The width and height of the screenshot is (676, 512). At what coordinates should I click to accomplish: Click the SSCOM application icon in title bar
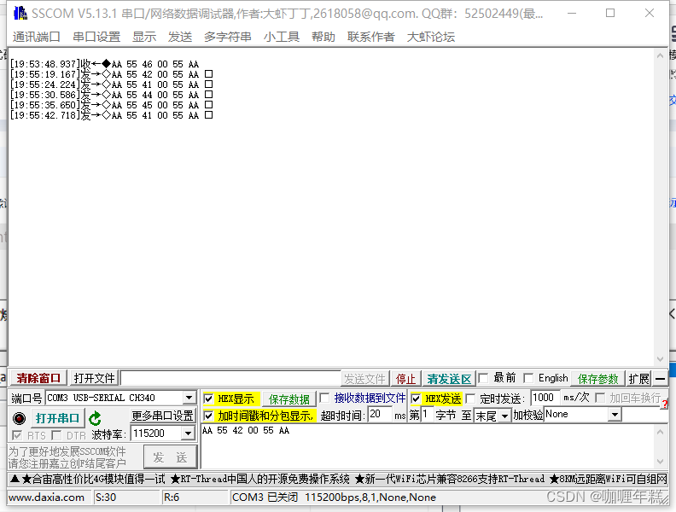[x=20, y=14]
